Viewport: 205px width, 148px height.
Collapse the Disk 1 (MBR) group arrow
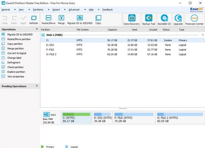203,35
